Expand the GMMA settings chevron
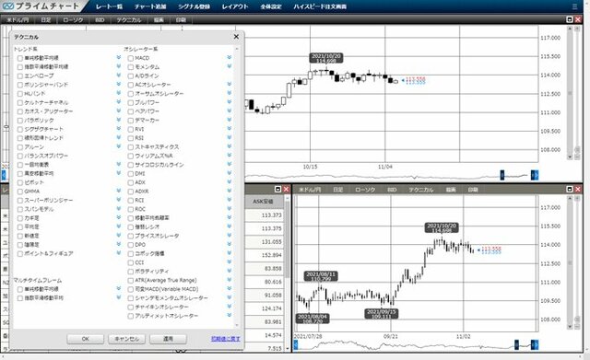The width and height of the screenshot is (590, 360). pyautogui.click(x=119, y=191)
